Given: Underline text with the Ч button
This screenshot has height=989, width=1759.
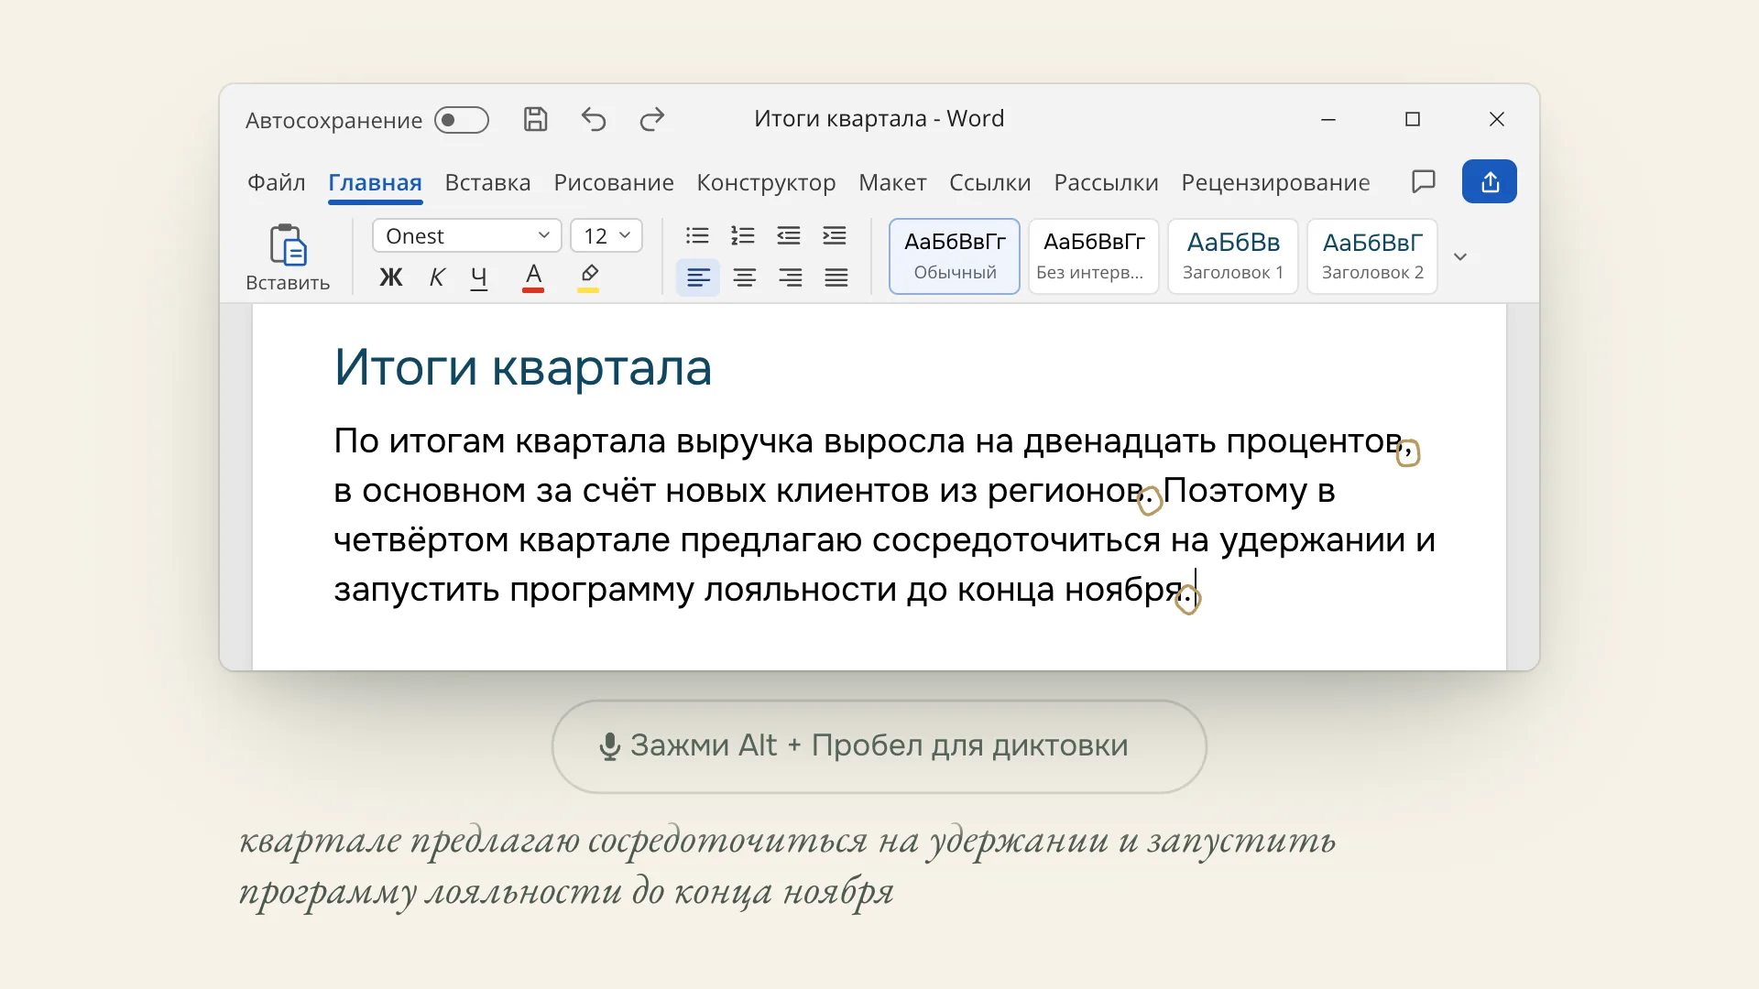Looking at the screenshot, I should [x=479, y=277].
